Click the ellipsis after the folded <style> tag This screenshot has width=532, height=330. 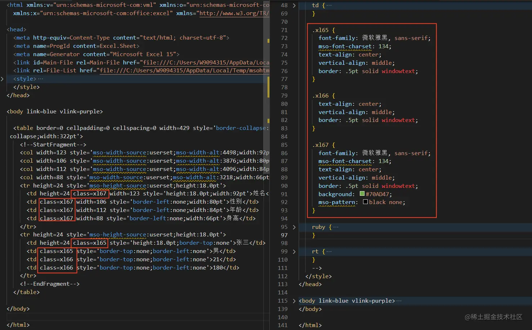pyautogui.click(x=40, y=79)
